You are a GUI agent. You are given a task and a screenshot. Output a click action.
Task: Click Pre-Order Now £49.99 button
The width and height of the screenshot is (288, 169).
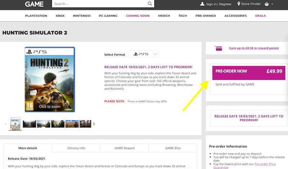pyautogui.click(x=249, y=73)
